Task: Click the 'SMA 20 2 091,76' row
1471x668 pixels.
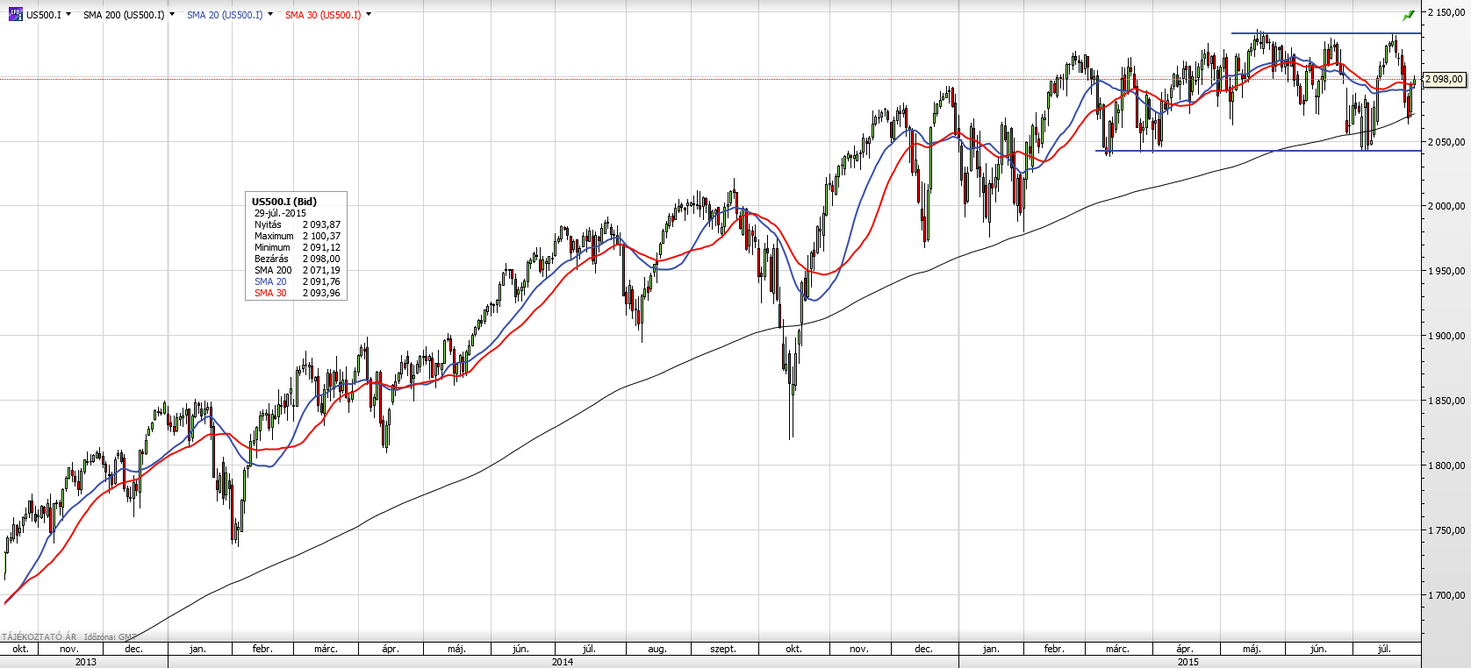Action: (297, 281)
